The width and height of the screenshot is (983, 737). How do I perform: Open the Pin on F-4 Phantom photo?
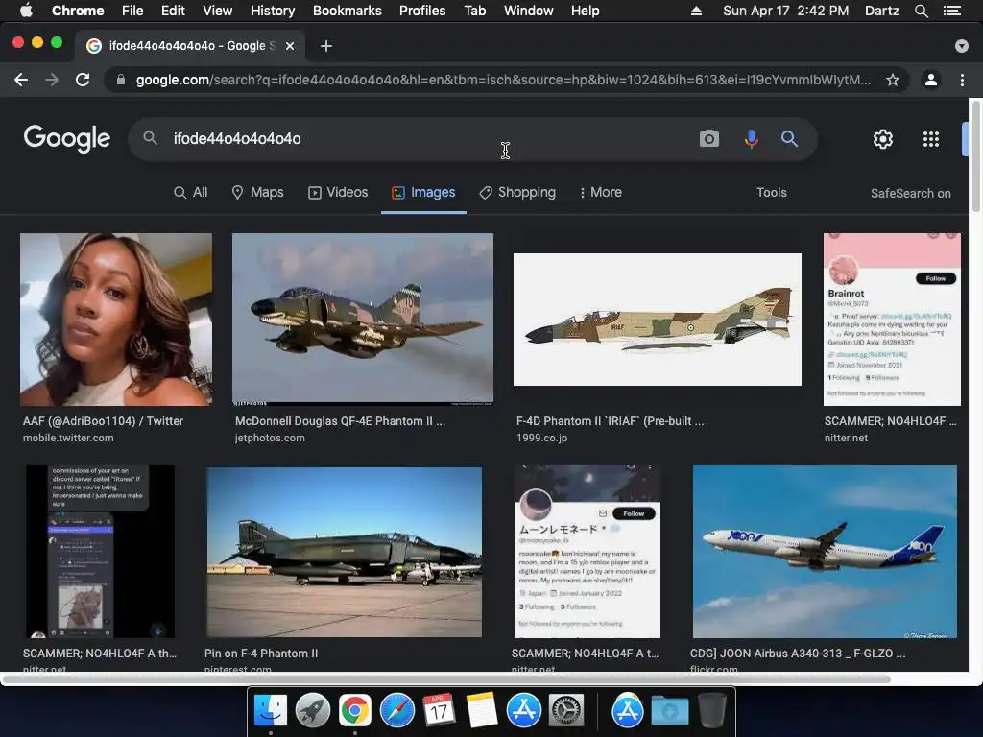pyautogui.click(x=345, y=552)
